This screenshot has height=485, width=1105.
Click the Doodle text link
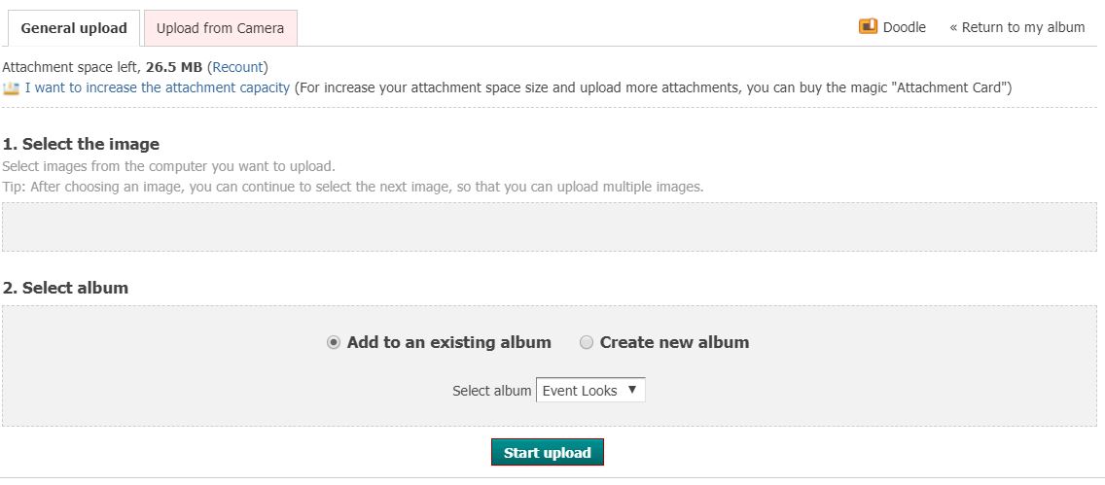(x=904, y=27)
